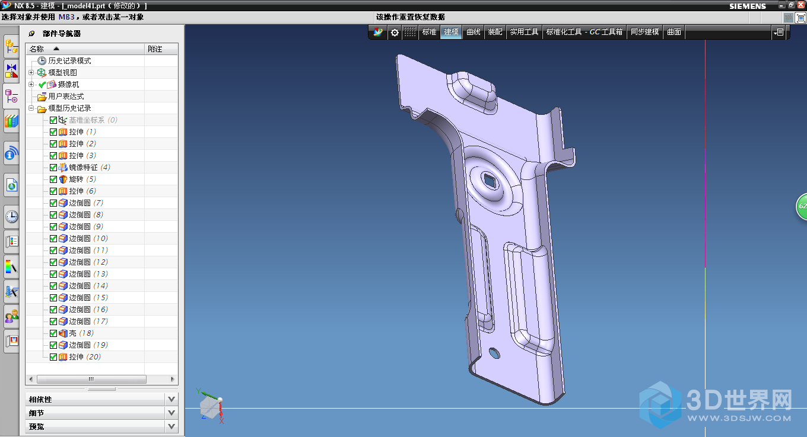
Task: Expand the 预览 panel chevron
Action: tap(171, 426)
